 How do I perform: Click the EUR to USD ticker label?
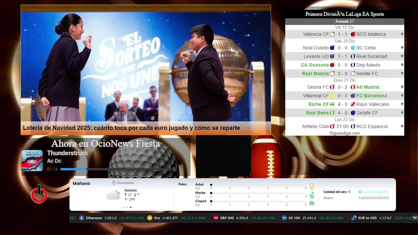(367, 218)
